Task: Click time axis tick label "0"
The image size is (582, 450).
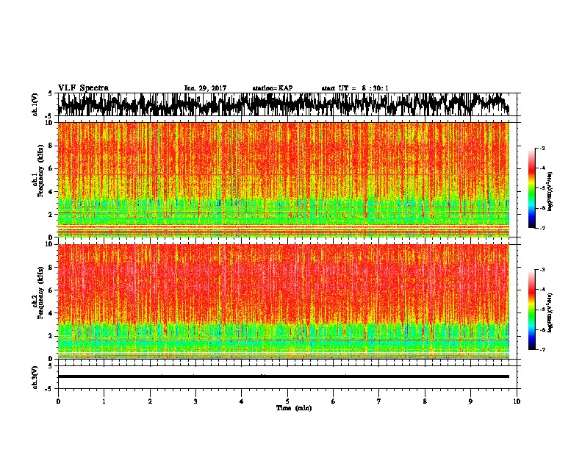Action: (58, 401)
